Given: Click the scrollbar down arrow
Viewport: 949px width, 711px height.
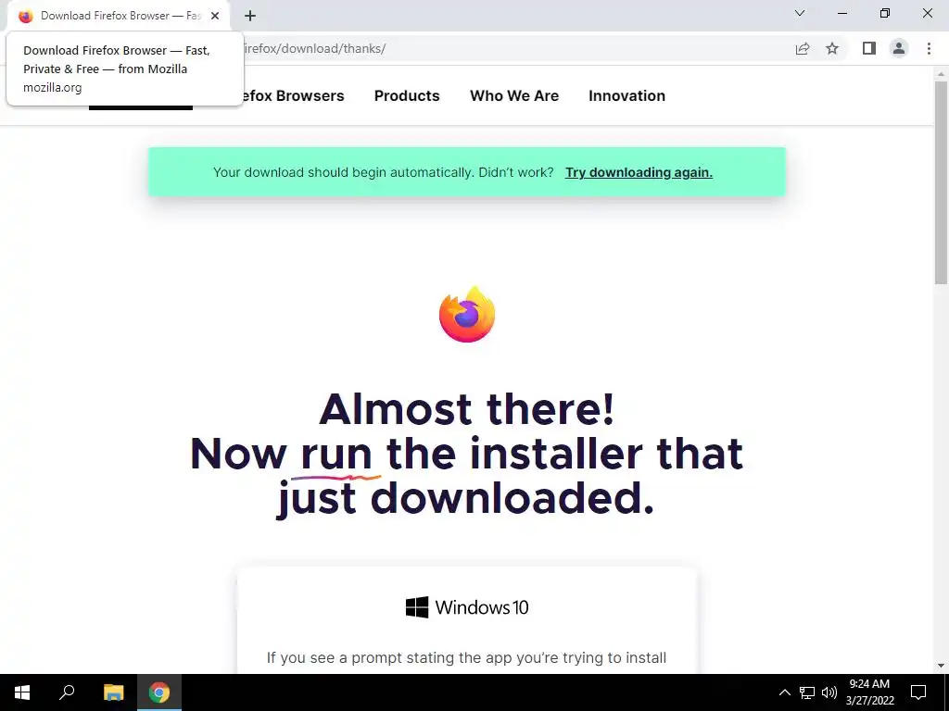Looking at the screenshot, I should (x=941, y=666).
